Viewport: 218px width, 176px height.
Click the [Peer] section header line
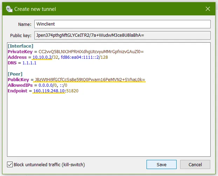pyautogui.click(x=15, y=74)
